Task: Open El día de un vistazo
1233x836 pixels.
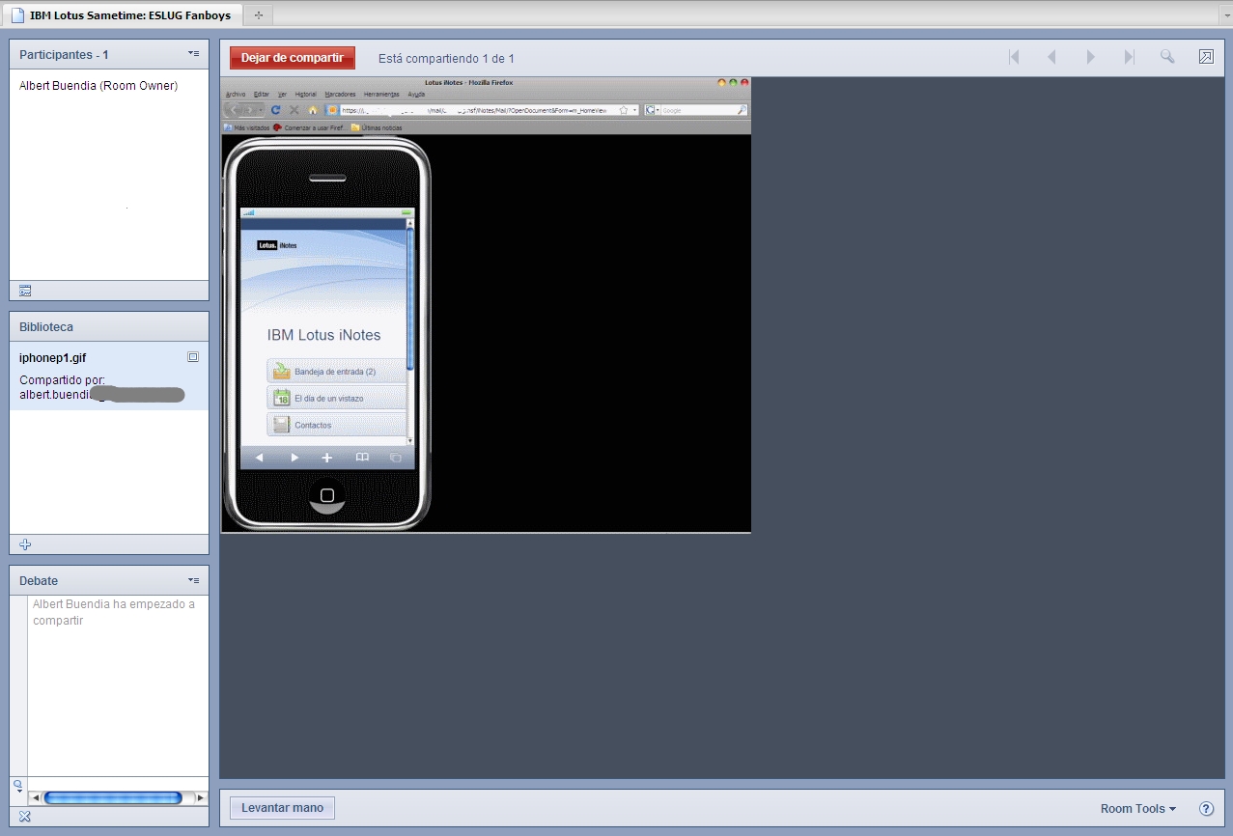Action: 337,398
